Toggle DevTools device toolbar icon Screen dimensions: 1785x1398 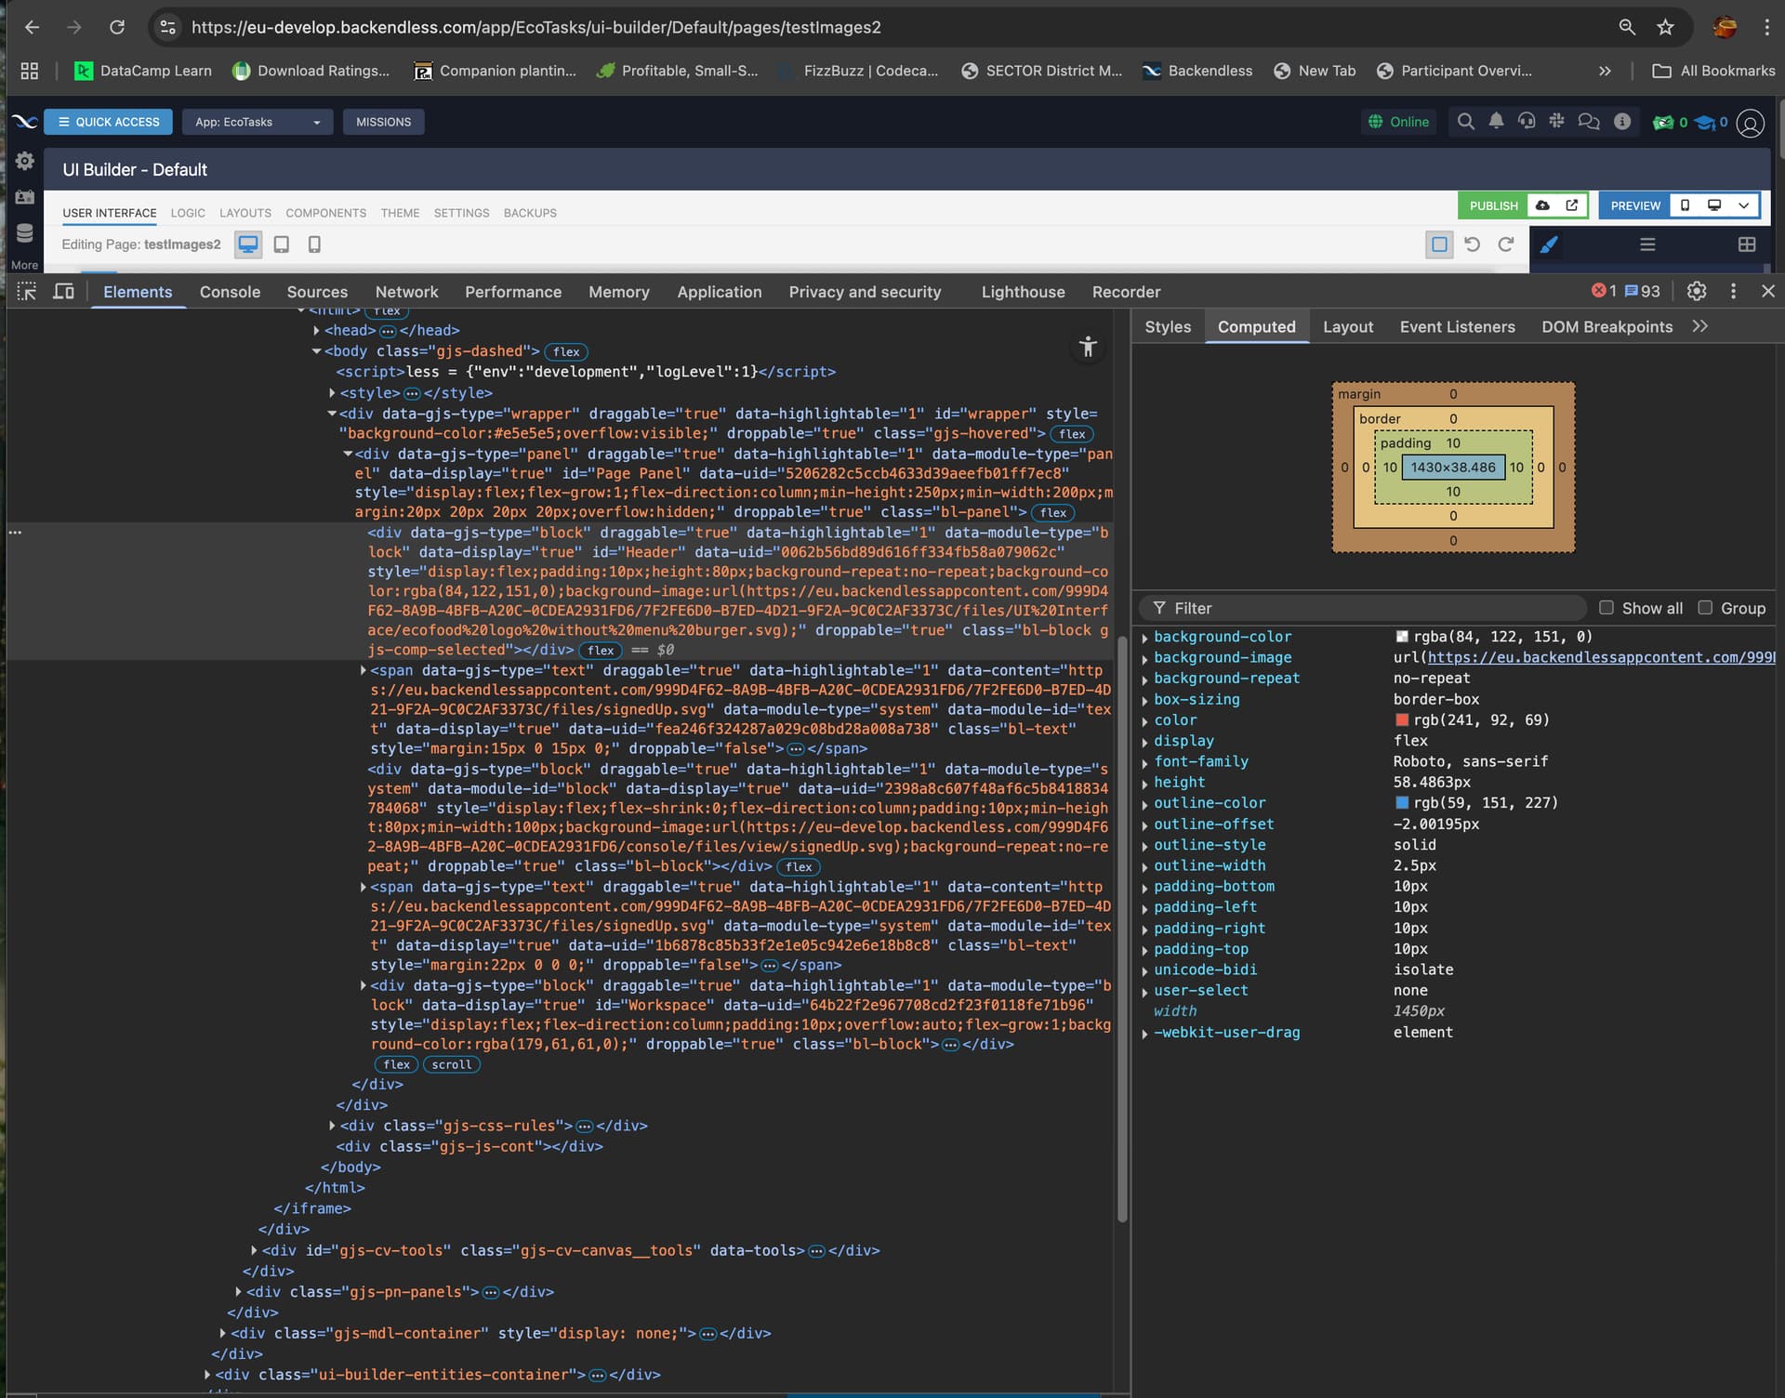[63, 291]
